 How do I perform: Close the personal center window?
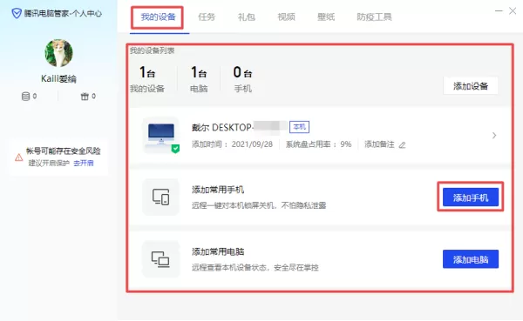(x=513, y=11)
